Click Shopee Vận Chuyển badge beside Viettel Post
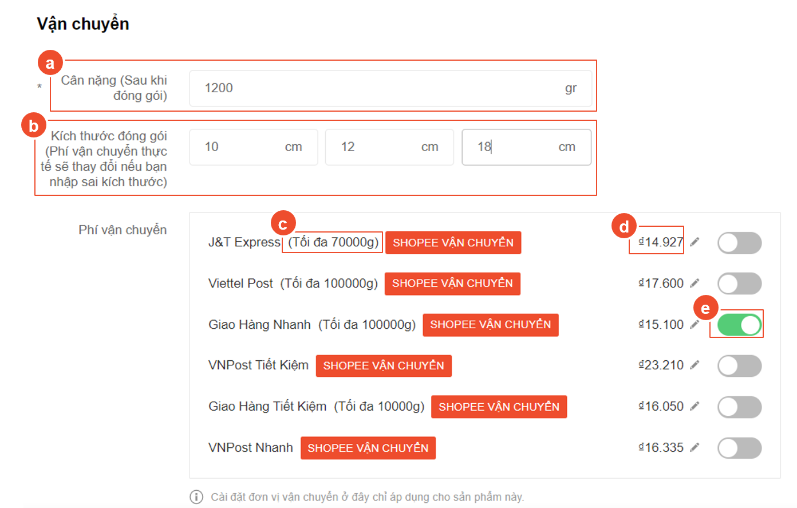Image resolution: width=797 pixels, height=508 pixels. 452,283
